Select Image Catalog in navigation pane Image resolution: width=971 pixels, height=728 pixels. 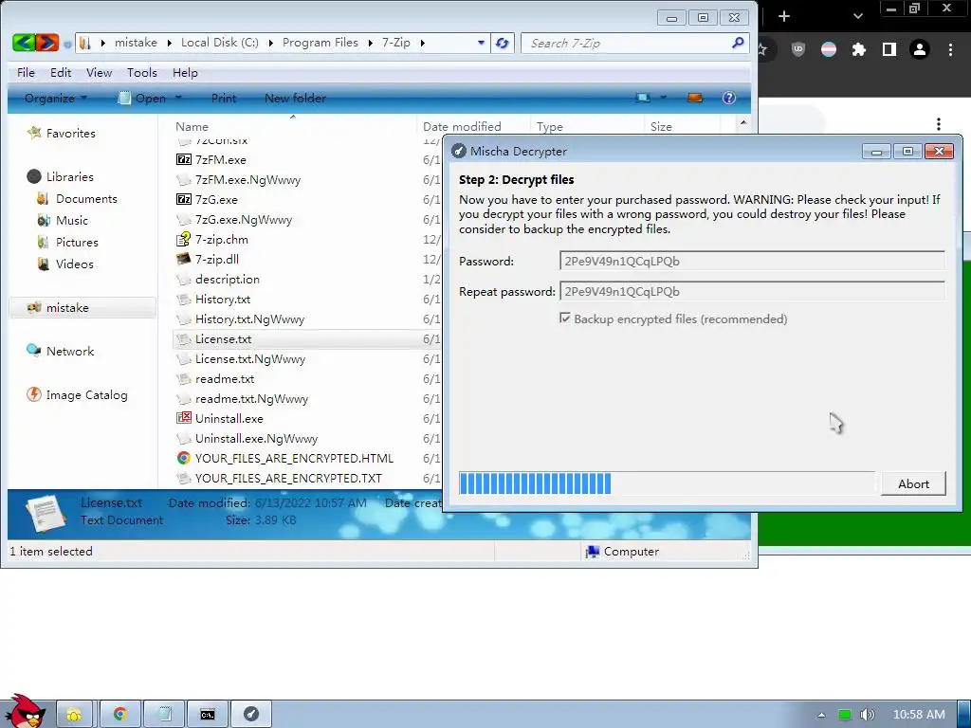pos(86,395)
